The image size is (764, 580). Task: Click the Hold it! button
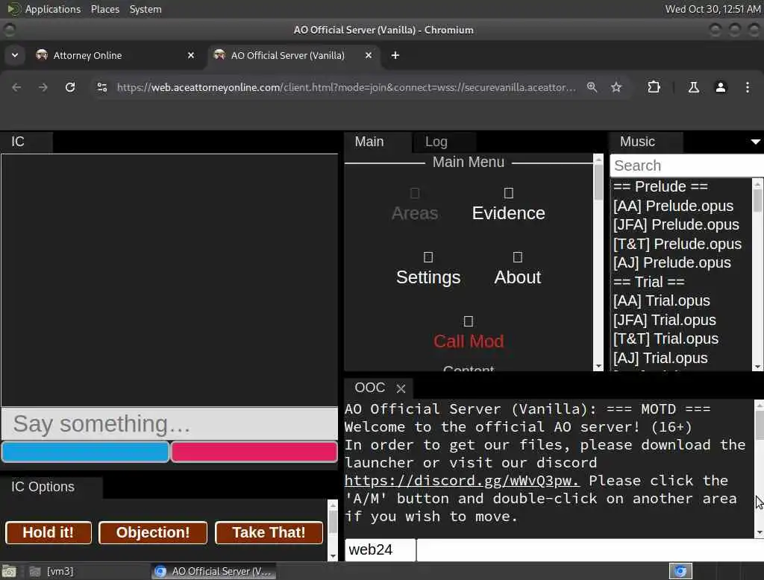(x=48, y=532)
